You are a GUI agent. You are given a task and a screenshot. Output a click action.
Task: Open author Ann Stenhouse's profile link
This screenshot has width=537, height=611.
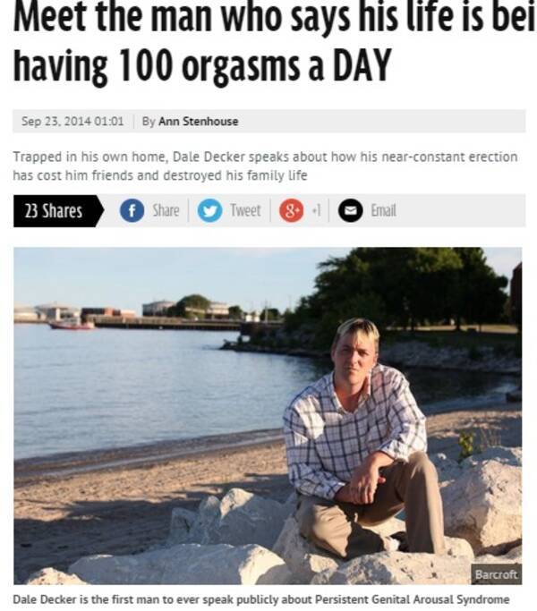[198, 121]
